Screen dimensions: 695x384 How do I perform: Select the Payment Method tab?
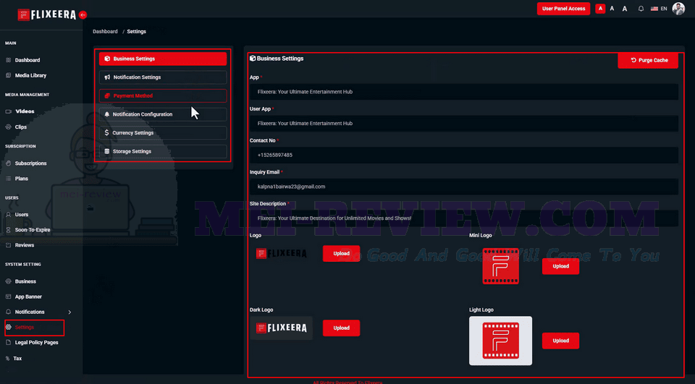163,96
